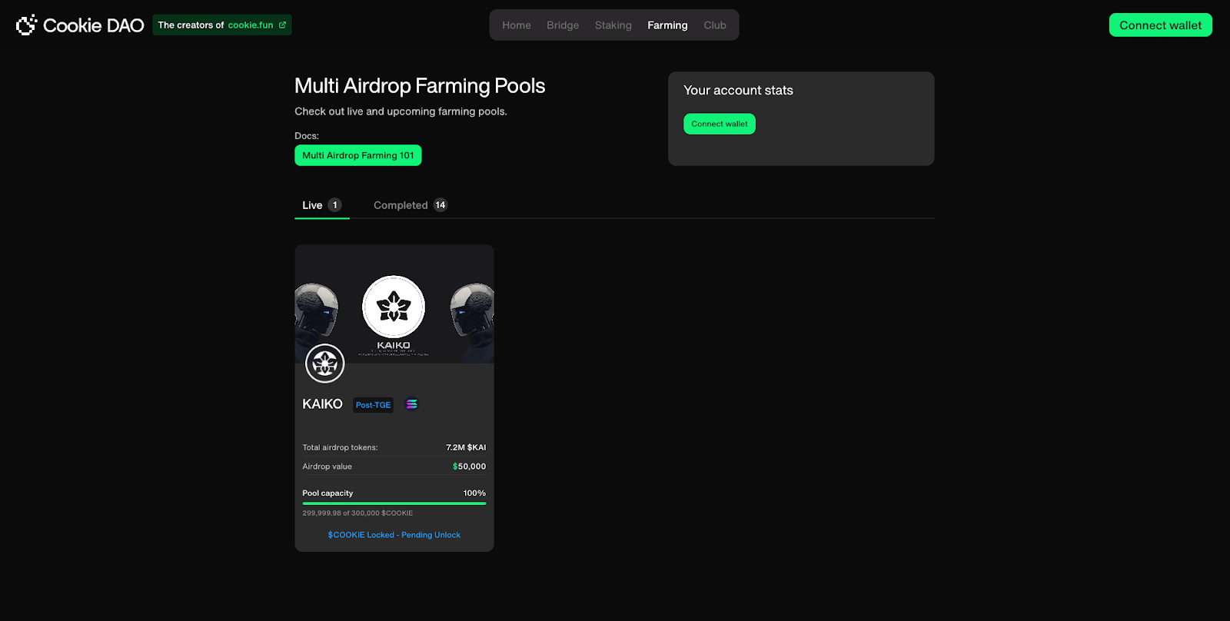Click $COOKIE Locked - Pending Unlock link
The width and height of the screenshot is (1230, 621).
(x=394, y=535)
